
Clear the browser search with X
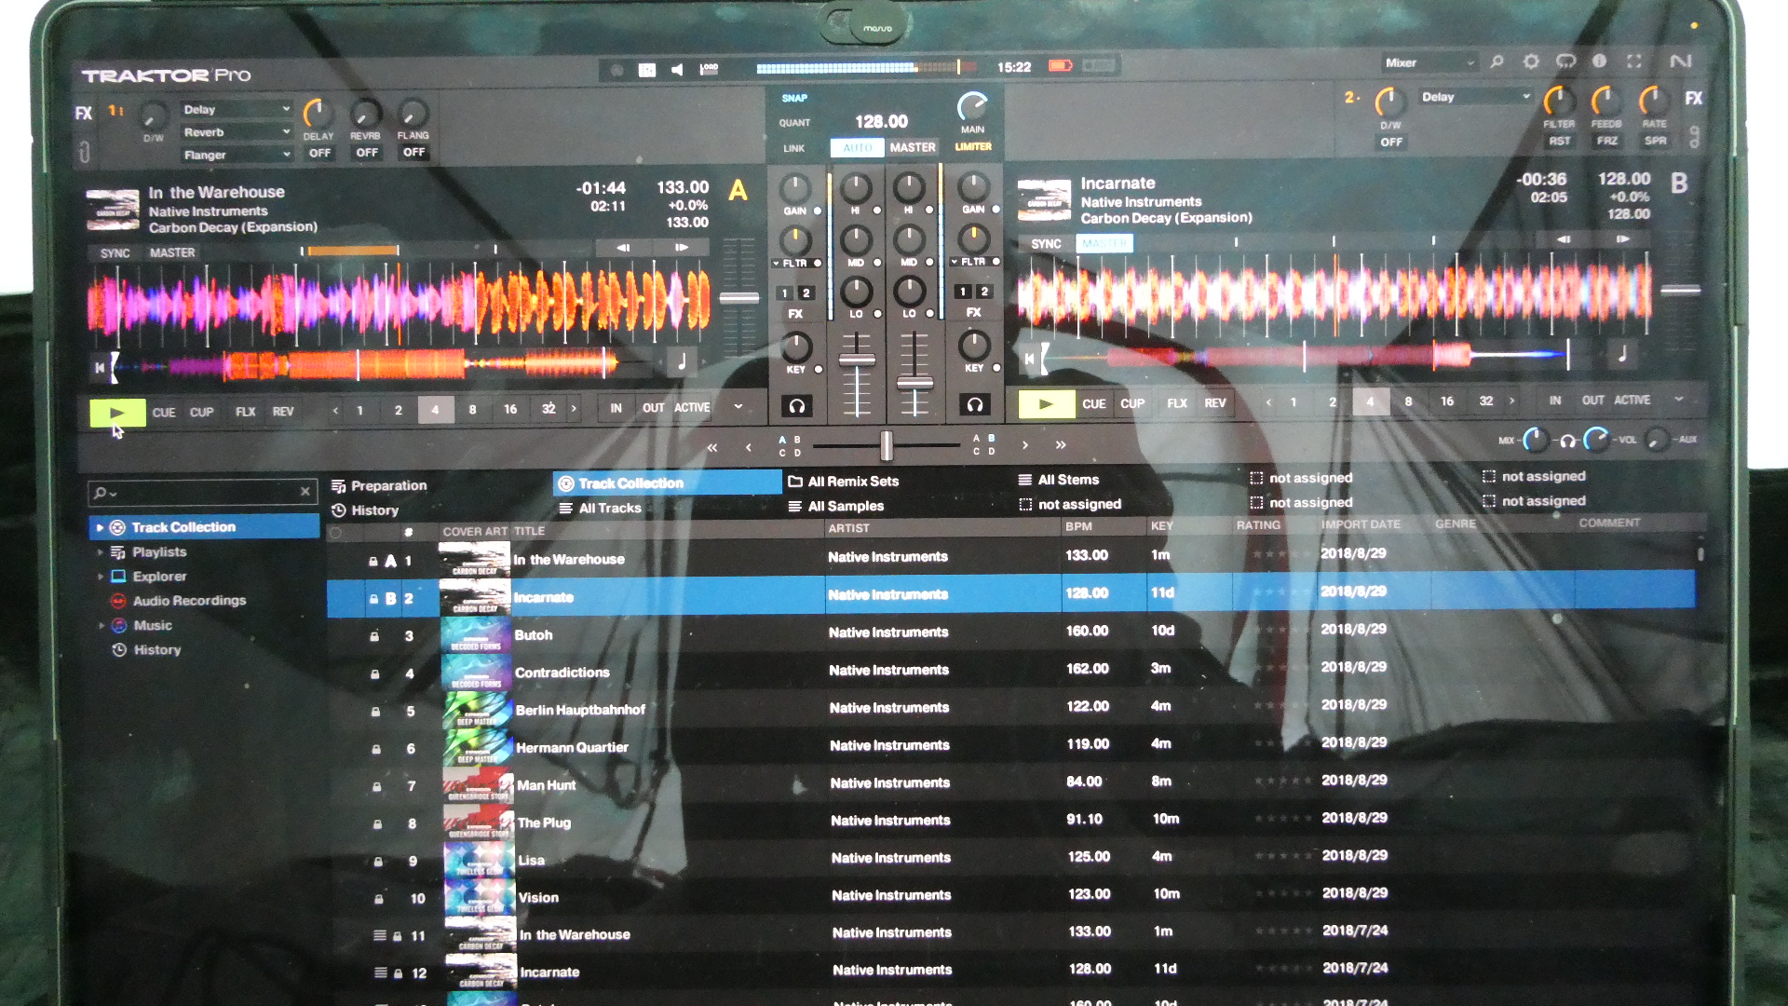tap(305, 491)
